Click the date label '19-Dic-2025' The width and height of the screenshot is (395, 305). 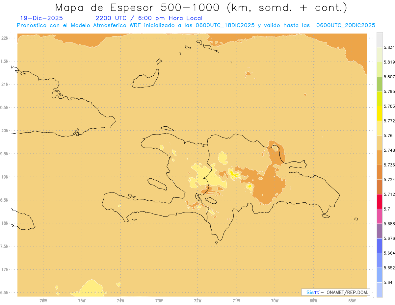tap(41, 18)
